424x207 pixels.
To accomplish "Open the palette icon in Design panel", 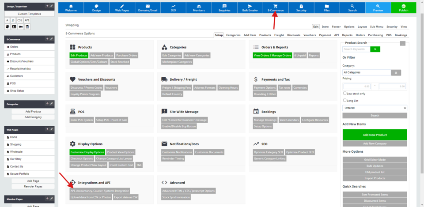I will (x=8, y=26).
